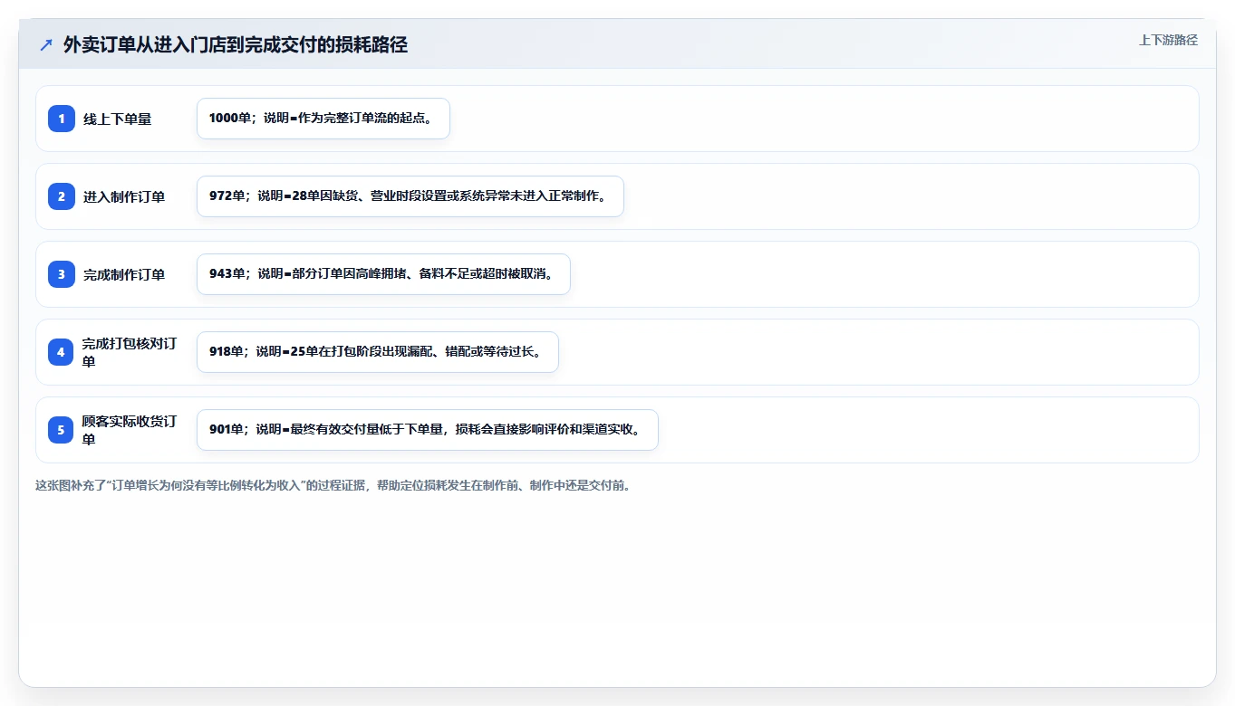Click the title 外卖订单从进入门店到完成交付的损耗路径
This screenshot has width=1235, height=706.
pos(236,45)
